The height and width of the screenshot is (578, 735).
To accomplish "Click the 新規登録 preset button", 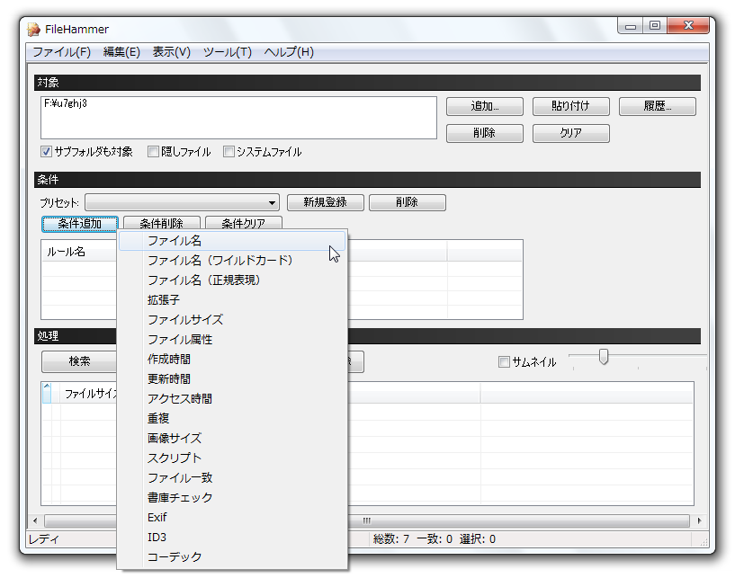I will [x=326, y=202].
